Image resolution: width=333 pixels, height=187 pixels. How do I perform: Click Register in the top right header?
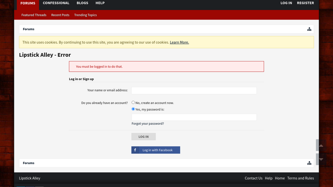(305, 3)
